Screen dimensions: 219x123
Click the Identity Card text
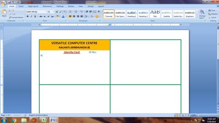coord(72,52)
